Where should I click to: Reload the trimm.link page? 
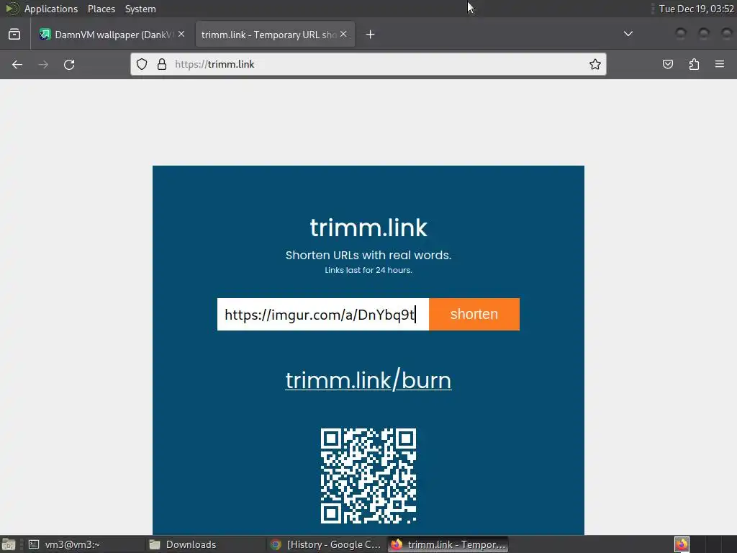[x=69, y=64]
